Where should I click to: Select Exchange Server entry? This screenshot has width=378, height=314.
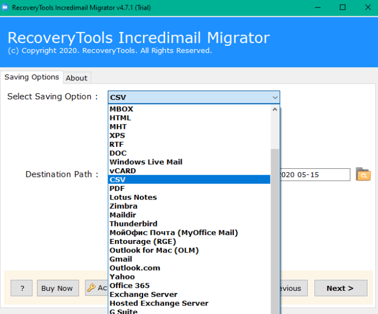point(189,295)
